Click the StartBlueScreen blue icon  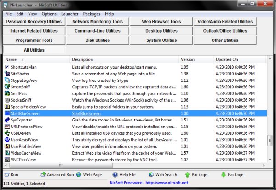coord(7,113)
